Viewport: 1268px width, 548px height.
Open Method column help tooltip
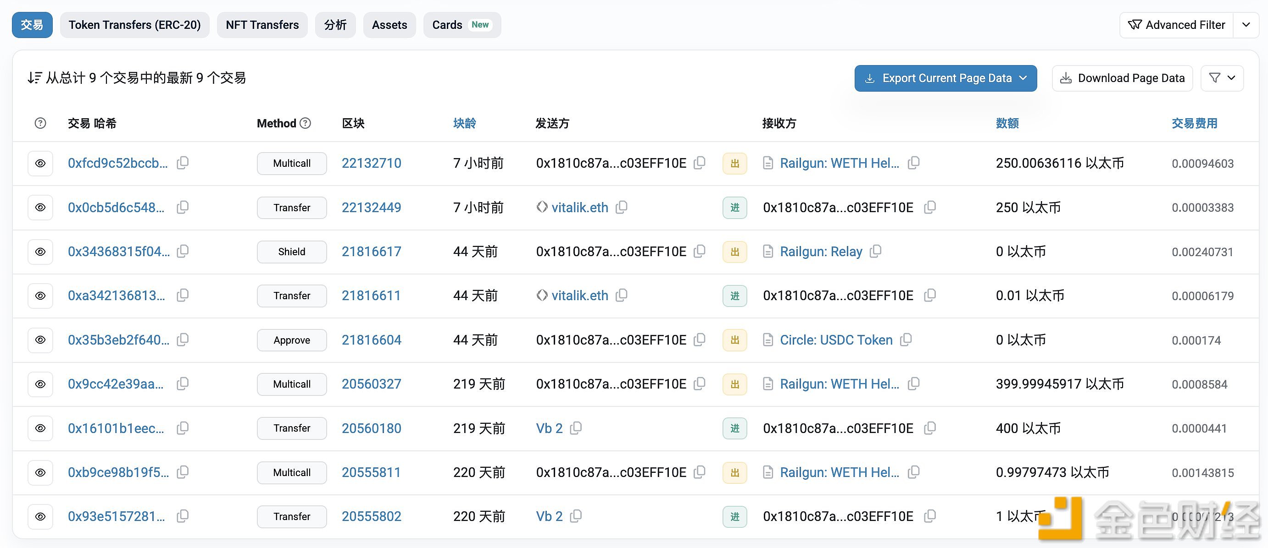(305, 123)
